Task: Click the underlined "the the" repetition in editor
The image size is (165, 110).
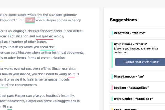Action: [43, 15]
